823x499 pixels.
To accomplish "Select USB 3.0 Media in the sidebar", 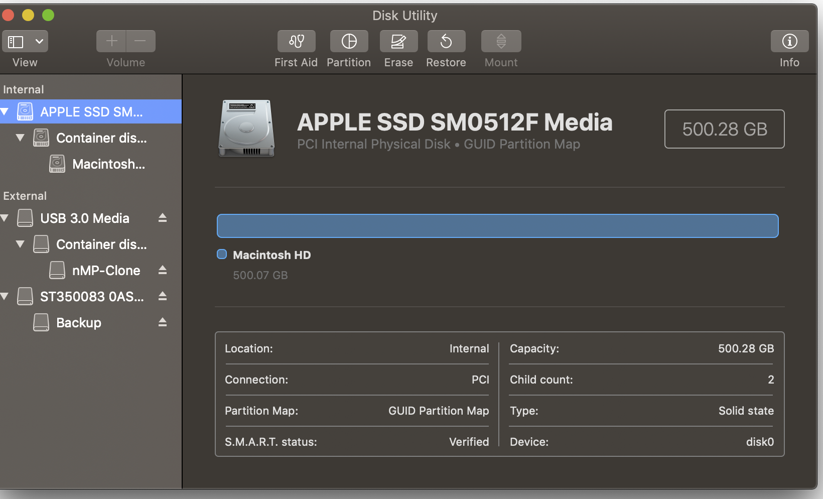I will (x=91, y=218).
